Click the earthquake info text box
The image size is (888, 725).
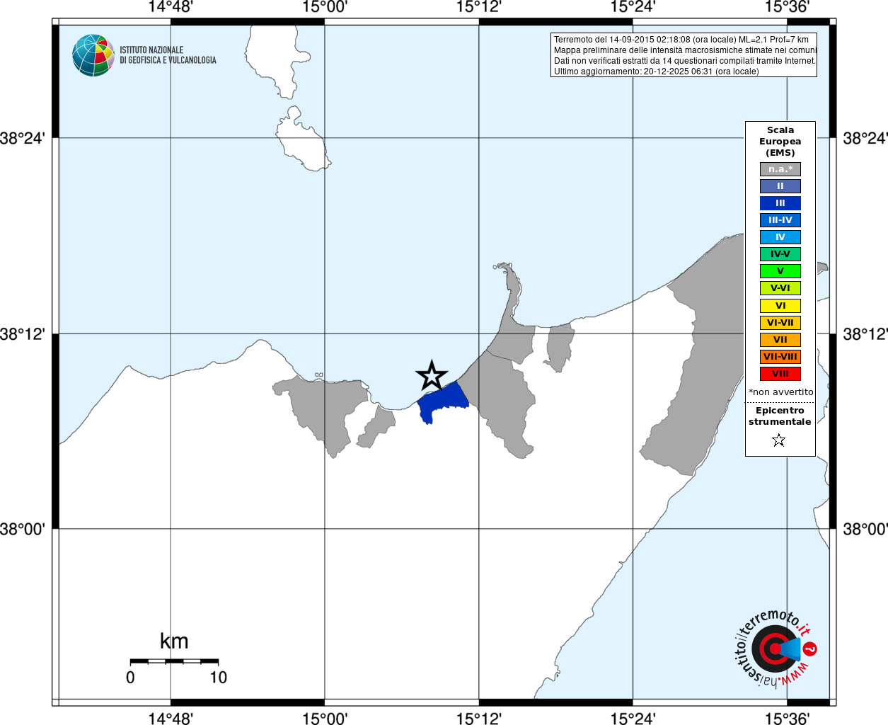(684, 55)
